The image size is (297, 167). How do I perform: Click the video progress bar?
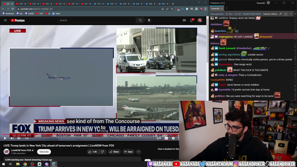(x=90, y=135)
